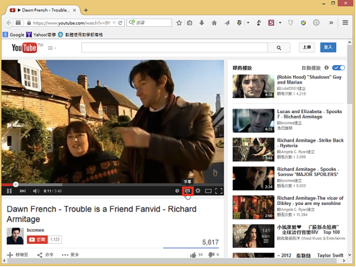Open the blue-icon blog bookmark
The width and height of the screenshot is (356, 267).
80,34
